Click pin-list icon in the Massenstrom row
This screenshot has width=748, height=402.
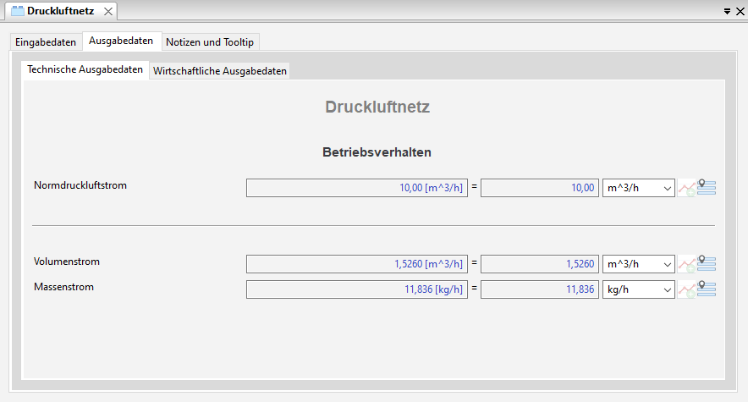(707, 289)
